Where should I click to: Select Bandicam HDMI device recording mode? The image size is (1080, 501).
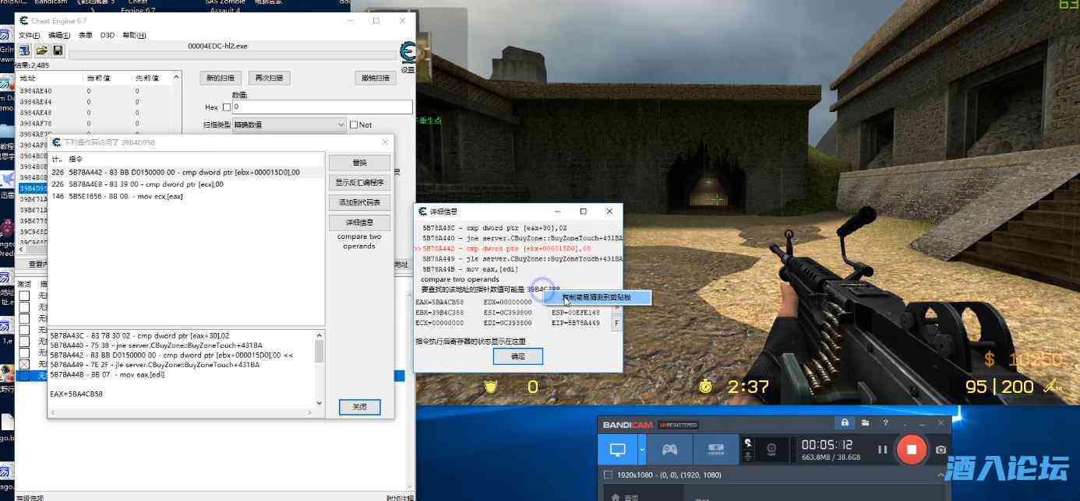coord(715,450)
